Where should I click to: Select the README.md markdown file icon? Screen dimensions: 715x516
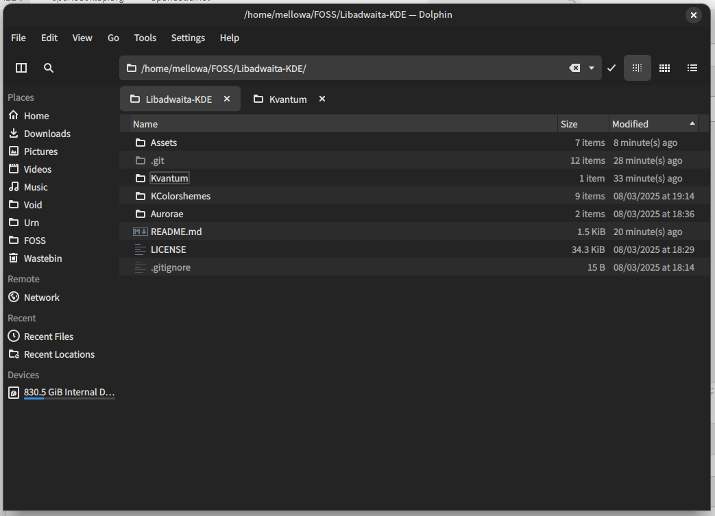coord(141,232)
